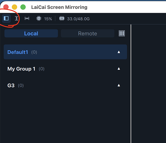The image size is (166, 143).
Task: Switch to the Local tab
Action: coord(31,33)
